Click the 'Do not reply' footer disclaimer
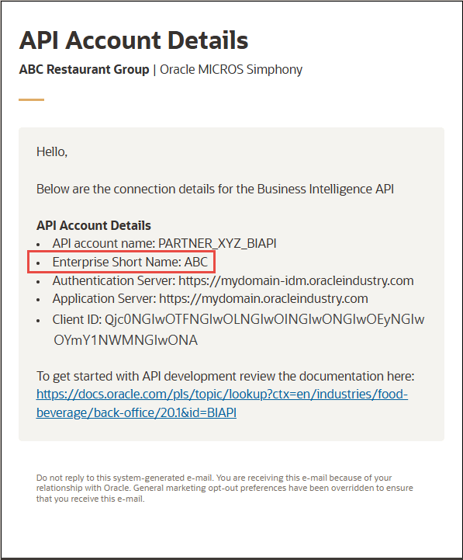The height and width of the screenshot is (560, 463). [225, 489]
